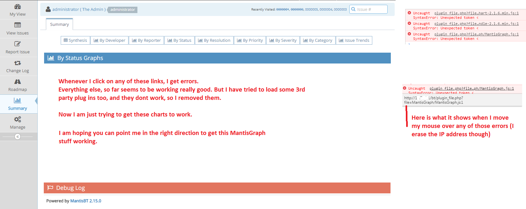
Task: Click the 'Report Issue' sidebar label
Action: 18,52
